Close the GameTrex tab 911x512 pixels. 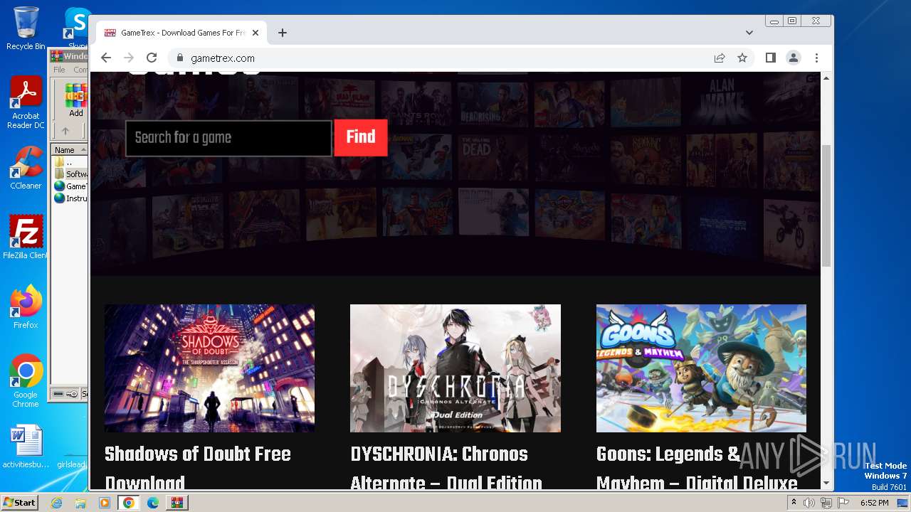tap(256, 33)
